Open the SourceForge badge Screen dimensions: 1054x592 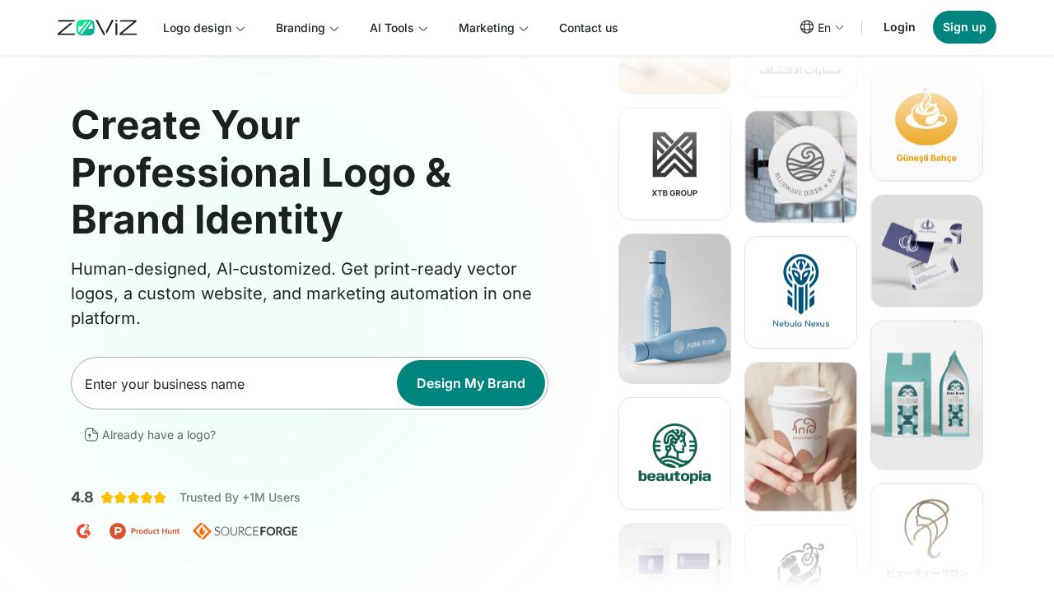[245, 531]
